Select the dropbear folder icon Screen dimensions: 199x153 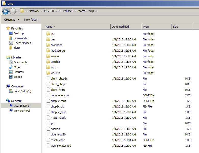point(48,45)
